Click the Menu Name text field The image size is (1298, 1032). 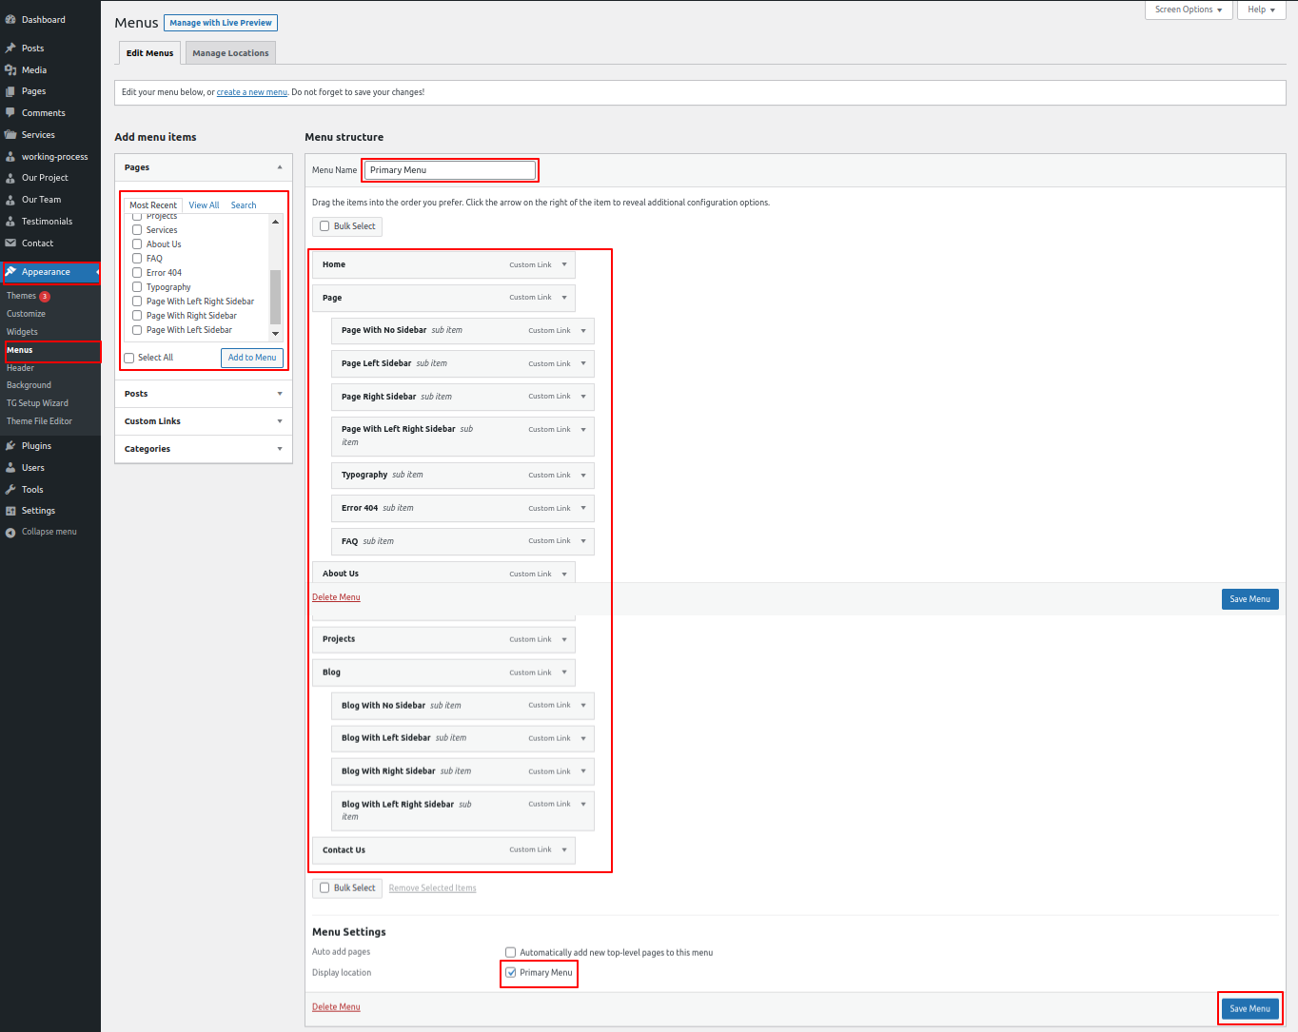click(449, 170)
